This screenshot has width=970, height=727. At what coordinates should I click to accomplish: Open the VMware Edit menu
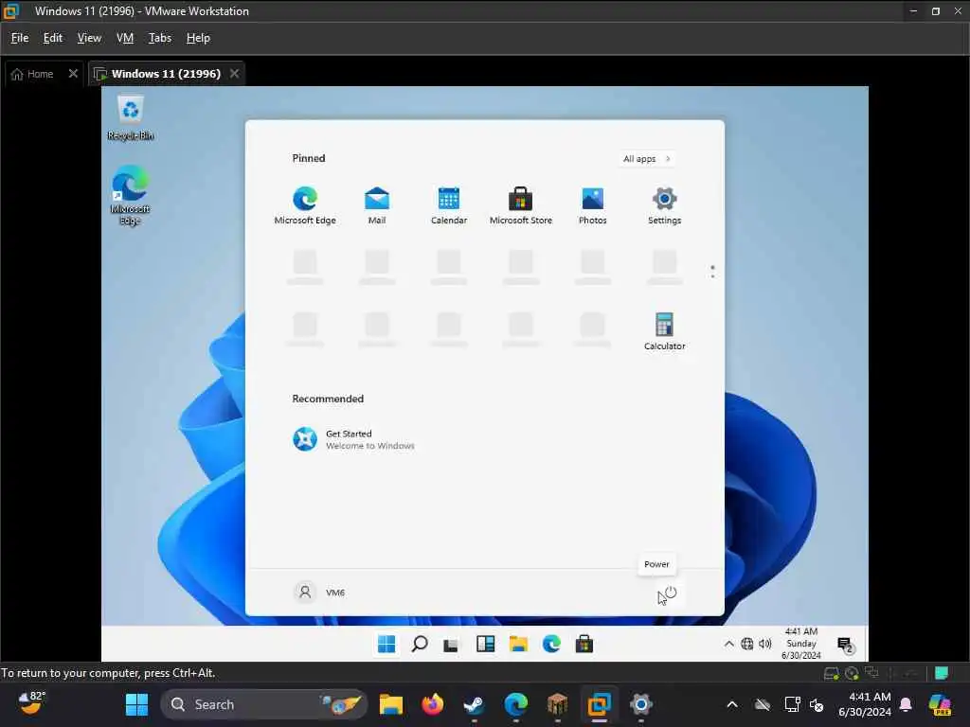click(x=53, y=38)
